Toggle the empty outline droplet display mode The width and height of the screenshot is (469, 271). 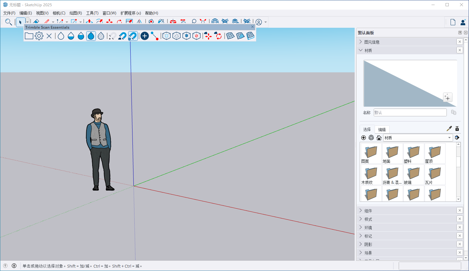(61, 36)
